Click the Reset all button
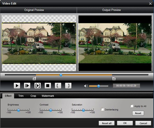Viewport: 154px width, 128px height. [x=107, y=123]
